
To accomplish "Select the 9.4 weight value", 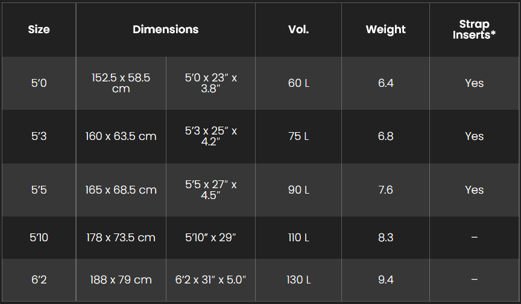I will pos(385,280).
